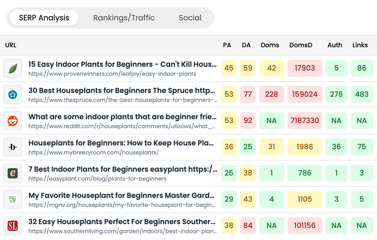Click DA value 25 for mybreezyroom

[248, 147]
